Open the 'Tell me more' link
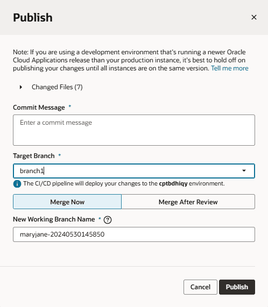Image resolution: width=268 pixels, height=307 pixels. coord(230,68)
